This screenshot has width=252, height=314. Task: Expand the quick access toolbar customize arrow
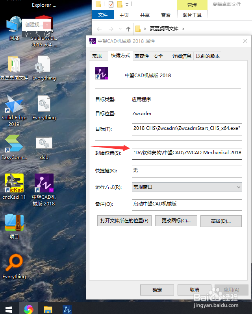127,4
